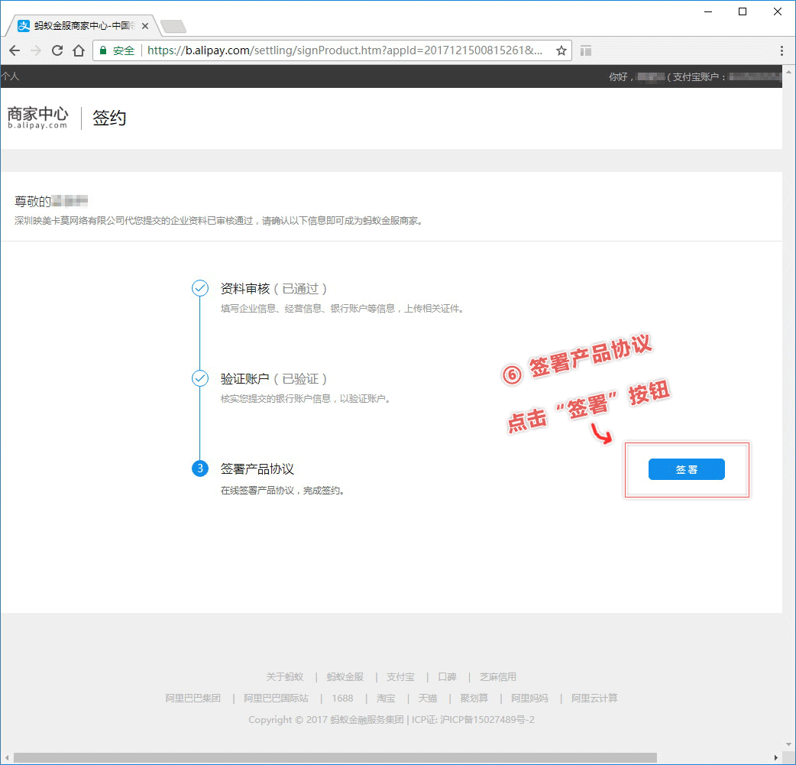Click the horizontal scrollbar right arrow
796x765 pixels.
click(x=775, y=757)
